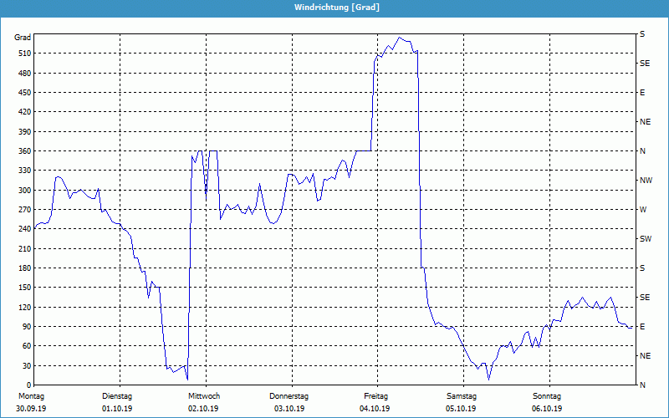Viewport: 669px width, 418px height.
Task: Select the date 04.10.19
Action: pos(375,409)
